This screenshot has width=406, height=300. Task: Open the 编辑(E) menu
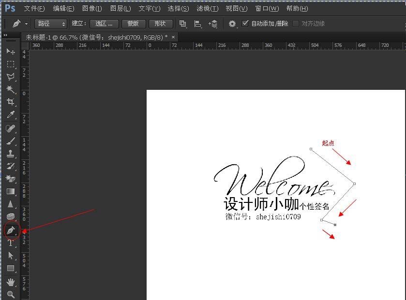coord(63,9)
